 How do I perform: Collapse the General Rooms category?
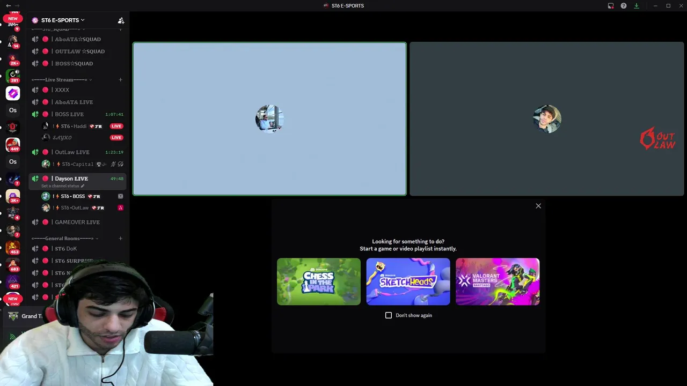click(x=64, y=239)
